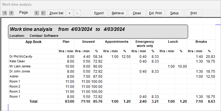The image size is (221, 111).
Task: Go to next page of report
Action: click(x=37, y=13)
